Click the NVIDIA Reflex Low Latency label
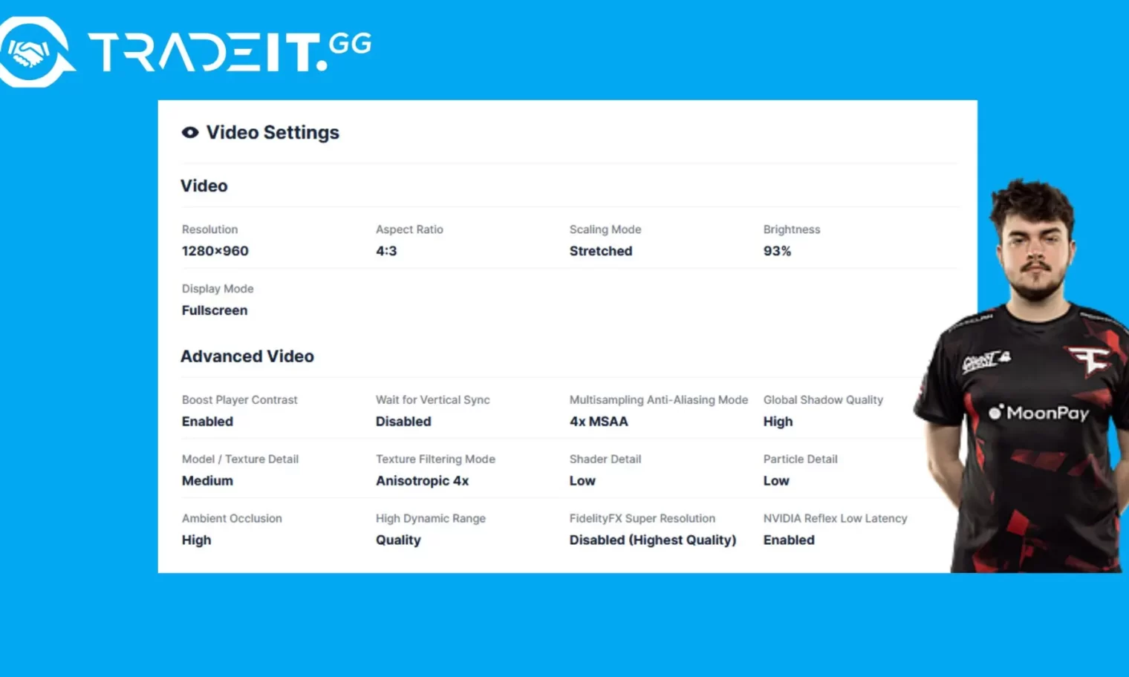This screenshot has width=1129, height=677. 836,518
